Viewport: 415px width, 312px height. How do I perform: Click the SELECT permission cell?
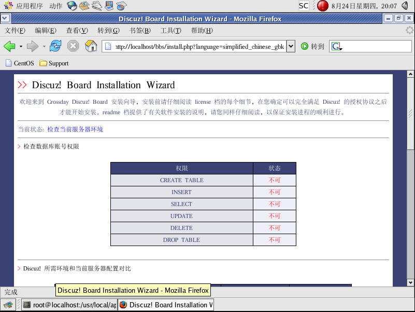[182, 204]
